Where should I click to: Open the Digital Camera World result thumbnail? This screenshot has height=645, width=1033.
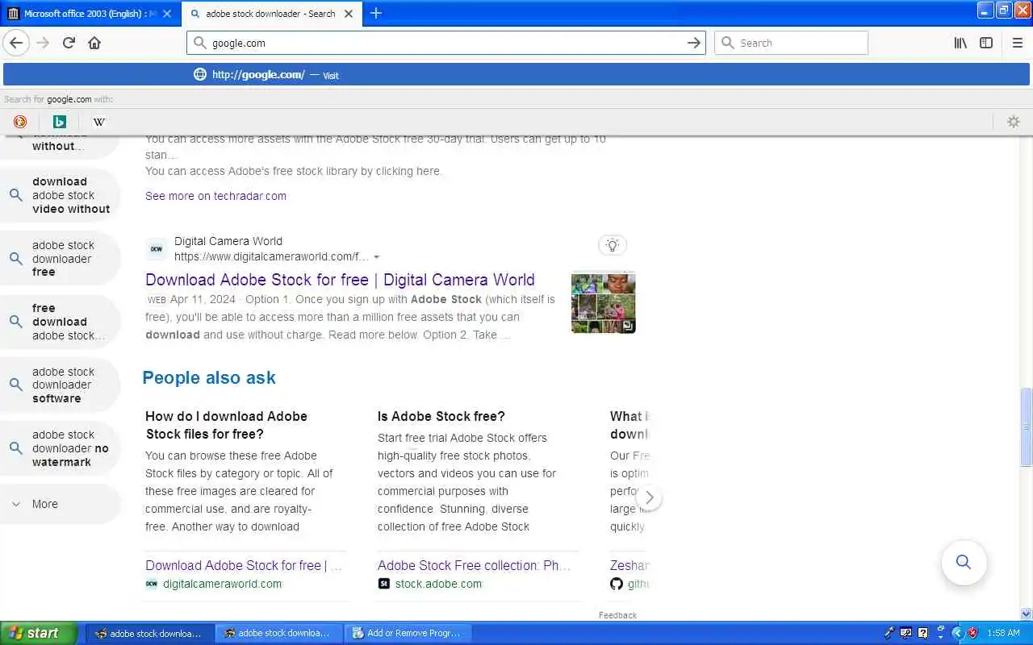pyautogui.click(x=603, y=302)
